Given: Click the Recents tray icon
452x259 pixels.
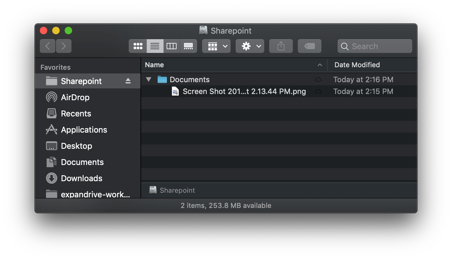Looking at the screenshot, I should [51, 113].
